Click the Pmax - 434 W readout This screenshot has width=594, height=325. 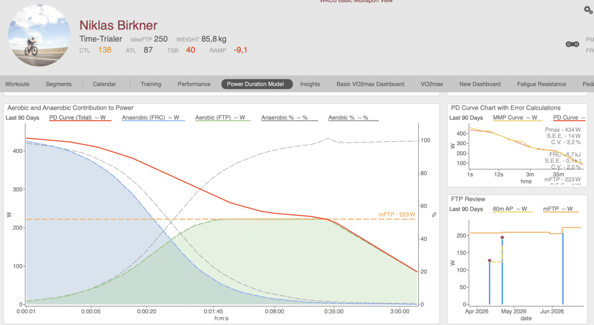coord(563,129)
